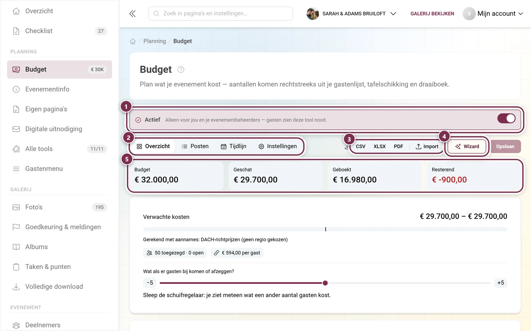Click the Volledige download arrow icon
Screen dimensions: 531x331
pos(16,287)
